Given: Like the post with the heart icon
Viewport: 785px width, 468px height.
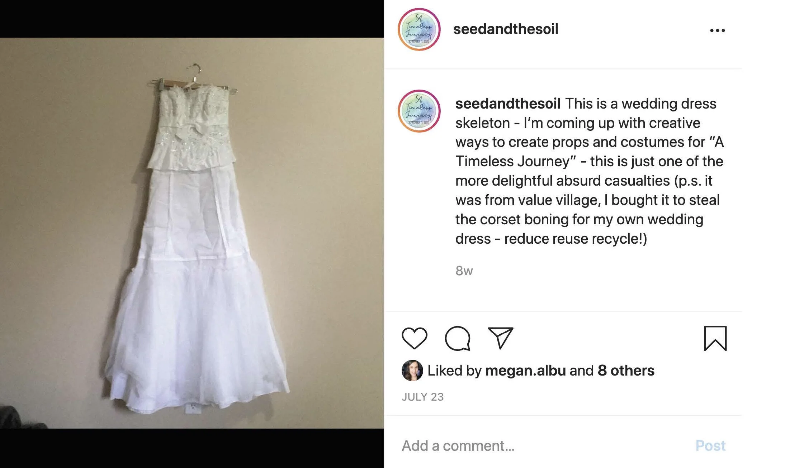Looking at the screenshot, I should pos(414,338).
